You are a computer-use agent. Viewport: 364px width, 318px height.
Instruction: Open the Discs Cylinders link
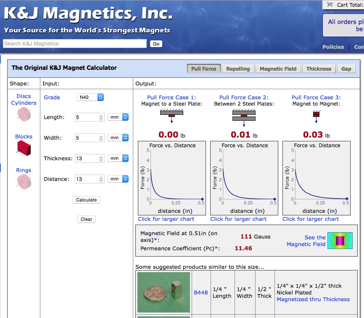pos(24,99)
